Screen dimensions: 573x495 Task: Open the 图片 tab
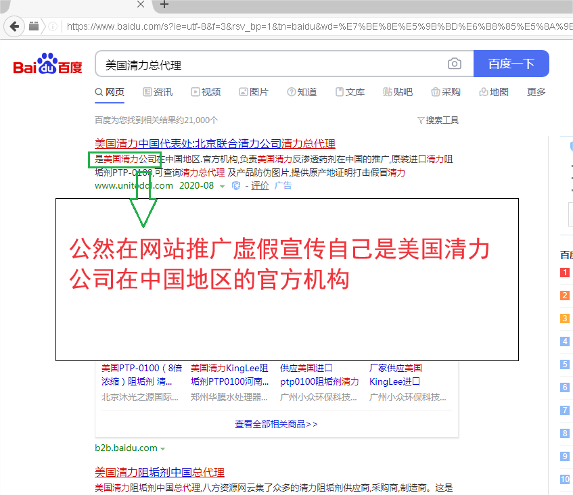254,92
